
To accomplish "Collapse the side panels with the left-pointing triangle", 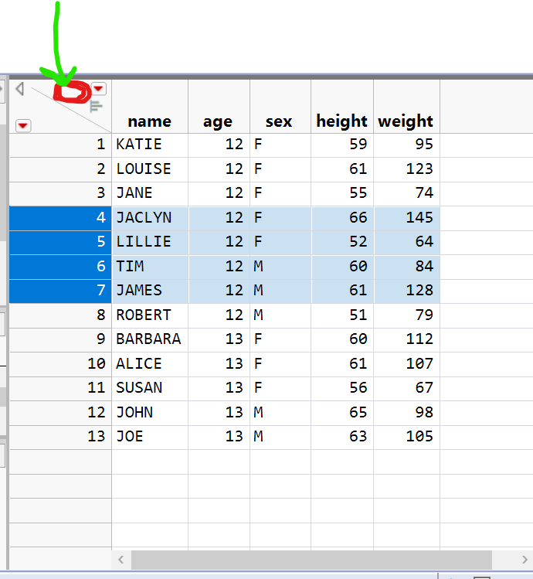I will [x=20, y=89].
